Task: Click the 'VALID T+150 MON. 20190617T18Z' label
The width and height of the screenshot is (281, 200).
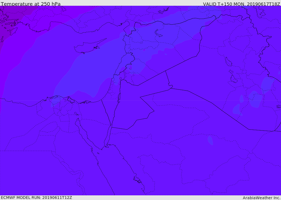Action: [241, 4]
